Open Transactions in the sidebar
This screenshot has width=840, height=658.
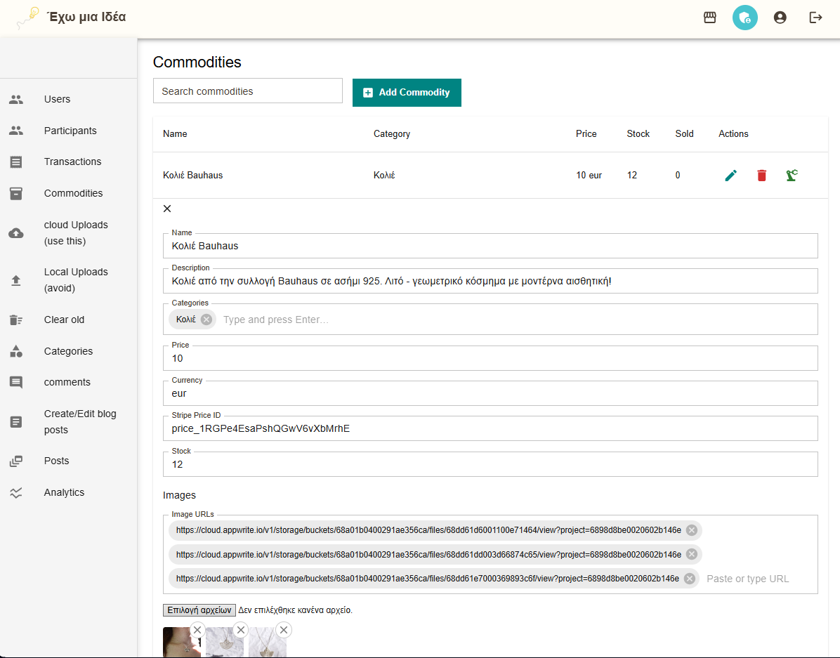(72, 162)
